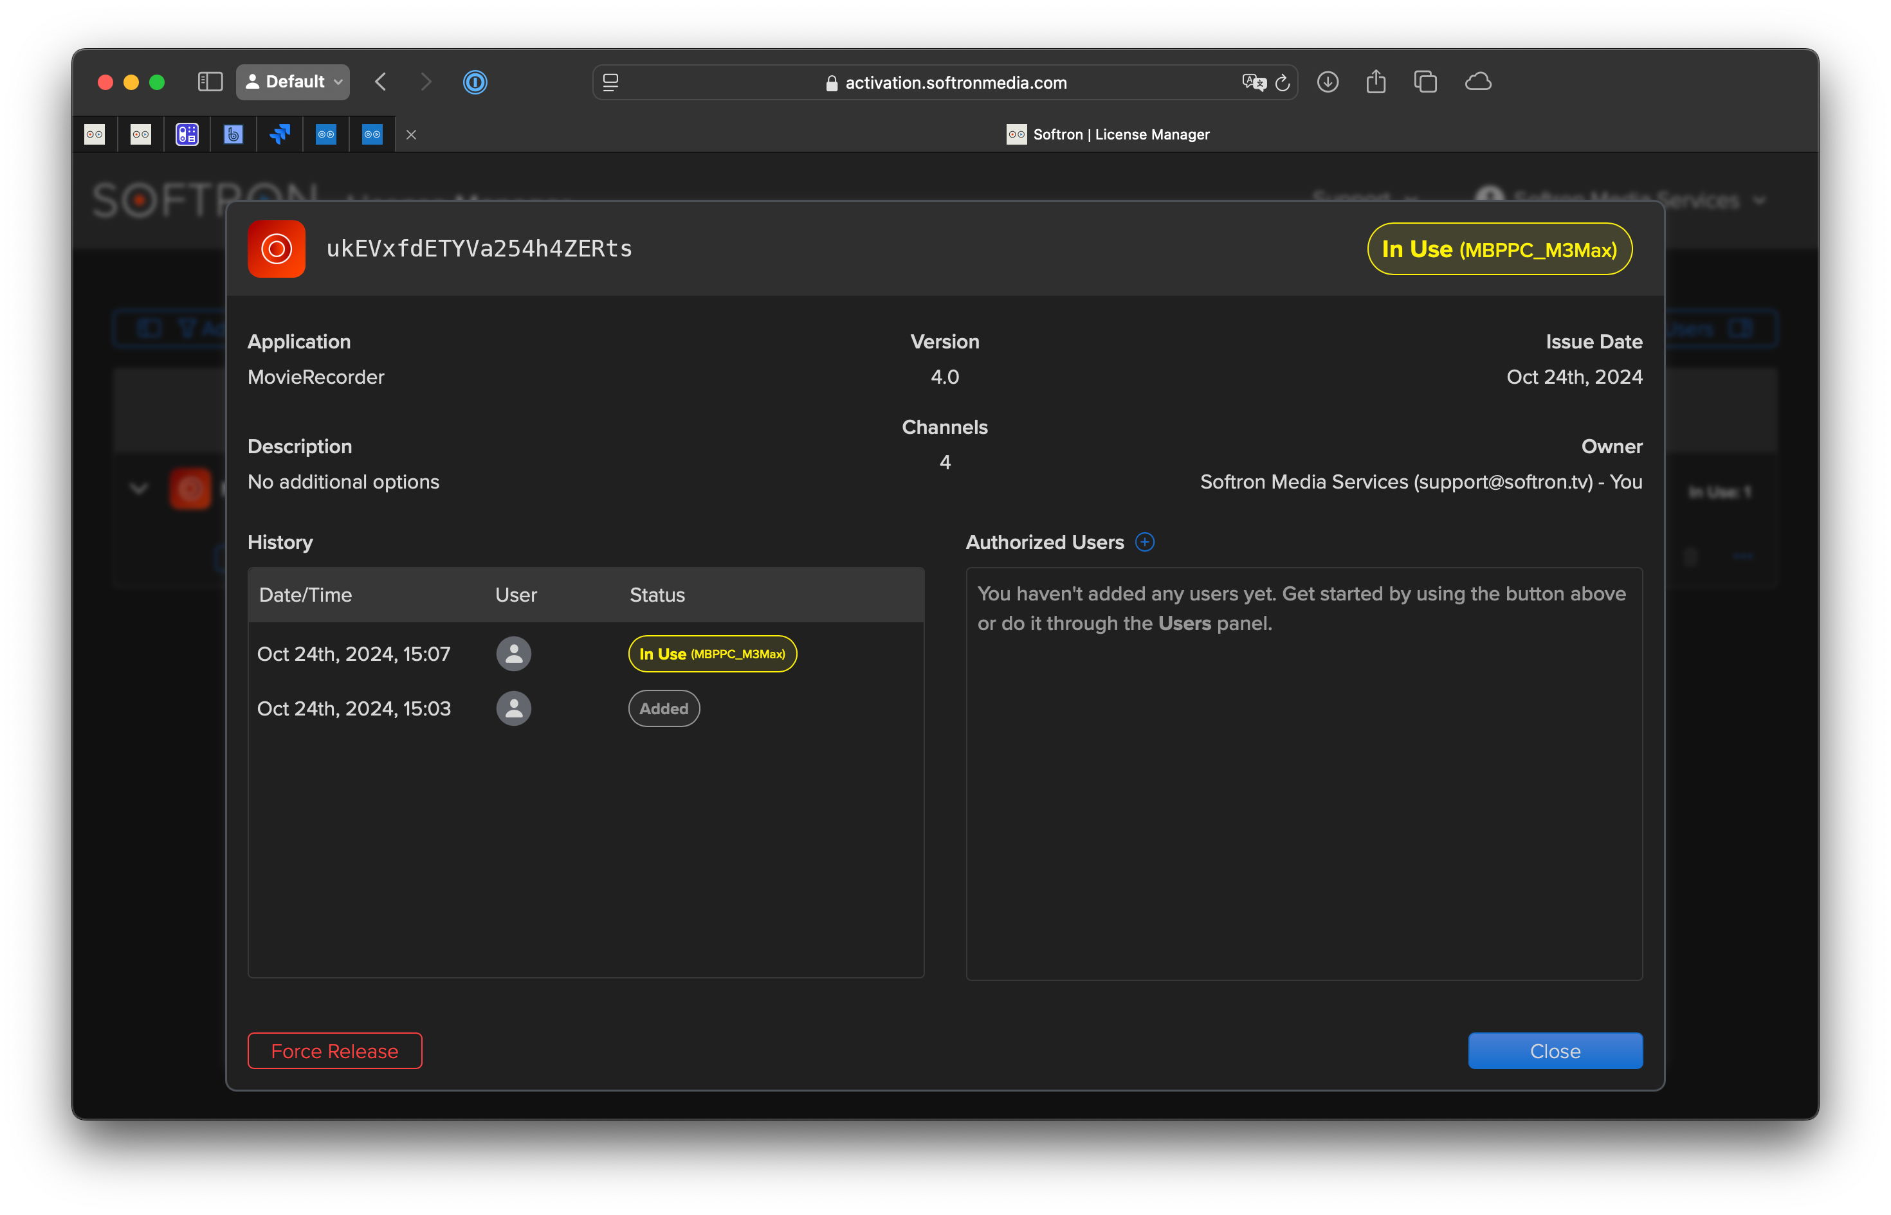Open the 1Password extension
This screenshot has width=1891, height=1215.
click(x=475, y=81)
